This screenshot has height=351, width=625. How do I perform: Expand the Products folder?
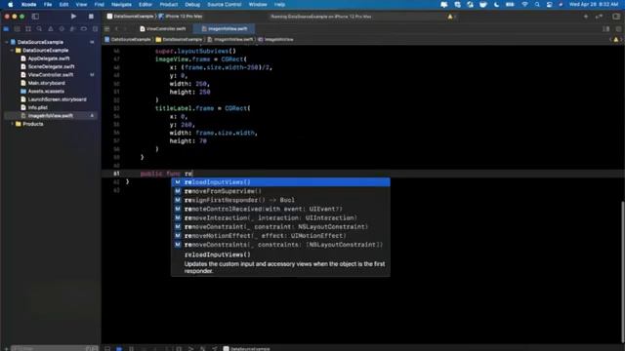[12, 124]
